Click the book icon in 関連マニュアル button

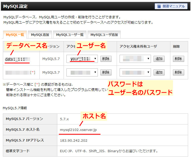pos(159,6)
